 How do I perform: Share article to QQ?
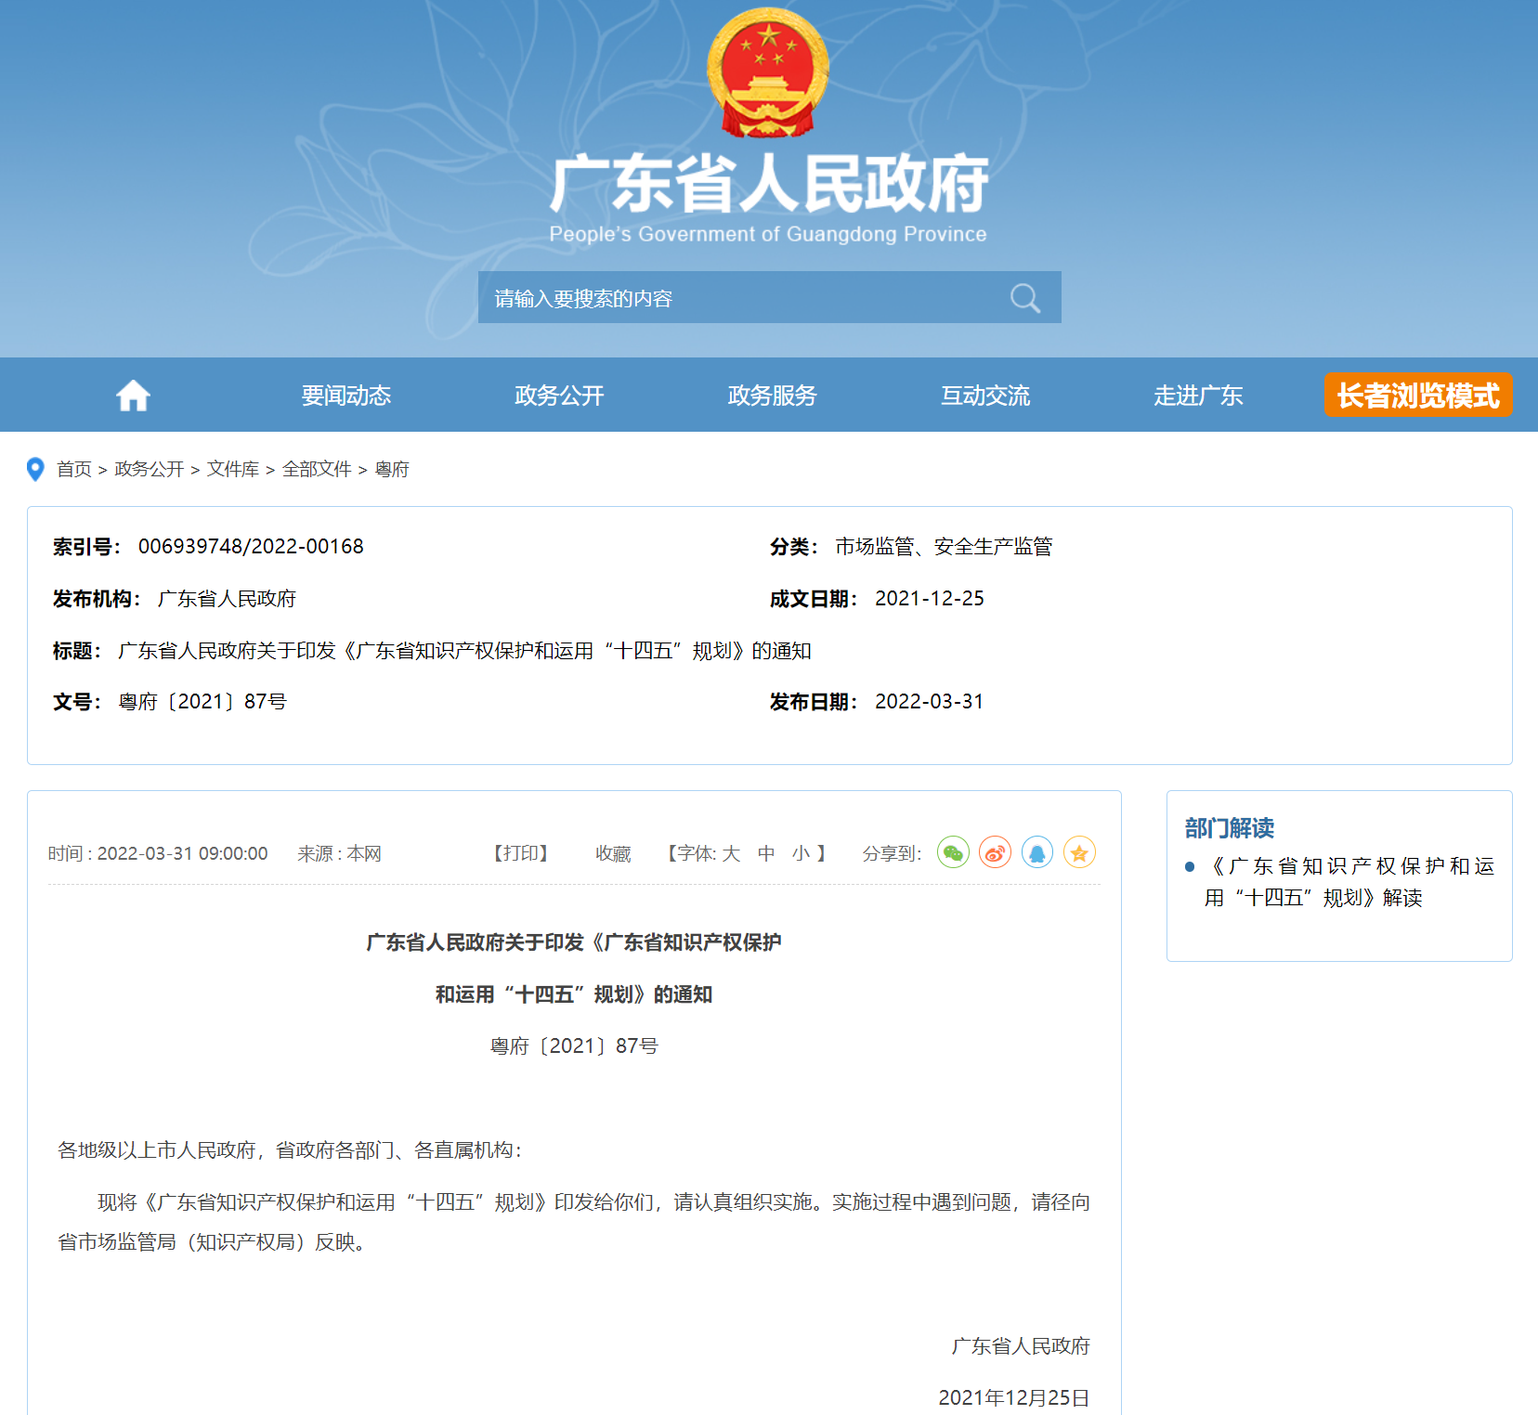point(1036,852)
